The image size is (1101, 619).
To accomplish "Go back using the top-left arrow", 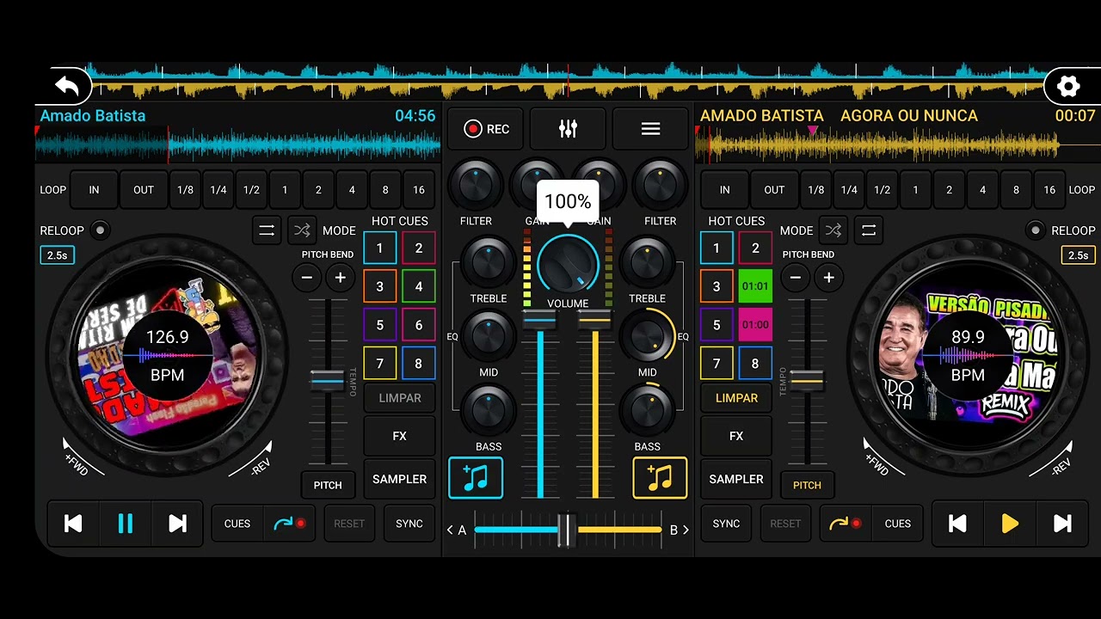I will 67,85.
